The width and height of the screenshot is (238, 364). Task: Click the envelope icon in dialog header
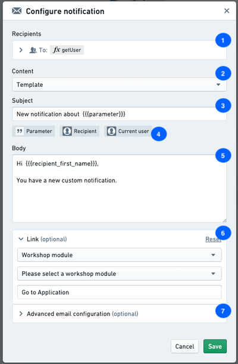[17, 11]
